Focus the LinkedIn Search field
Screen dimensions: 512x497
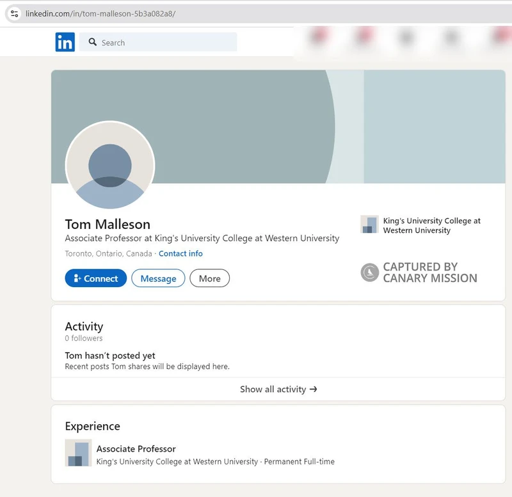(x=158, y=42)
